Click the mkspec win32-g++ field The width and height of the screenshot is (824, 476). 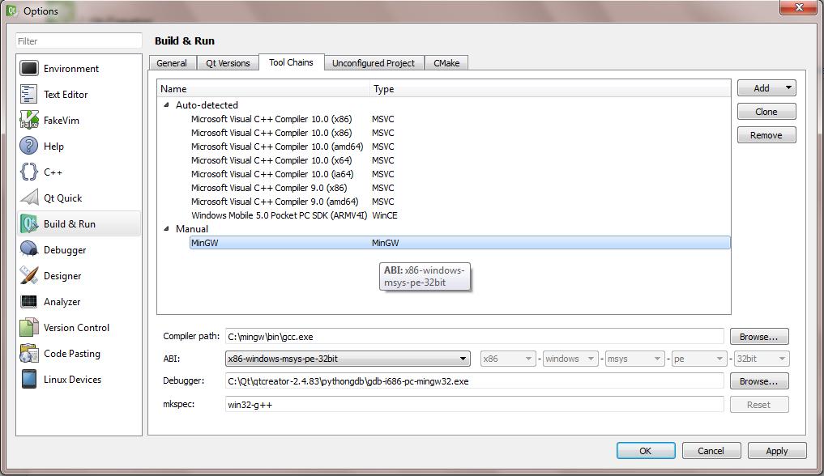[475, 405]
